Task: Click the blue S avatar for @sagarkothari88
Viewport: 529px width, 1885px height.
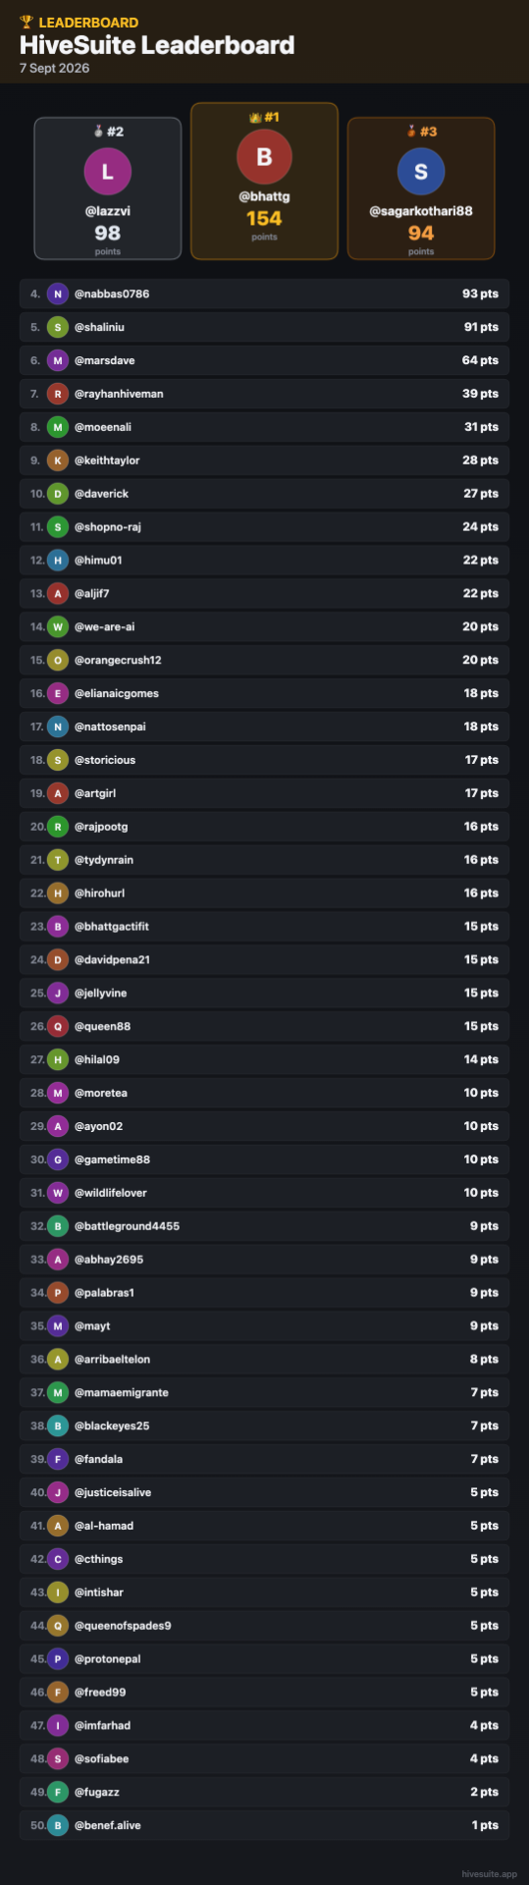Action: click(421, 172)
